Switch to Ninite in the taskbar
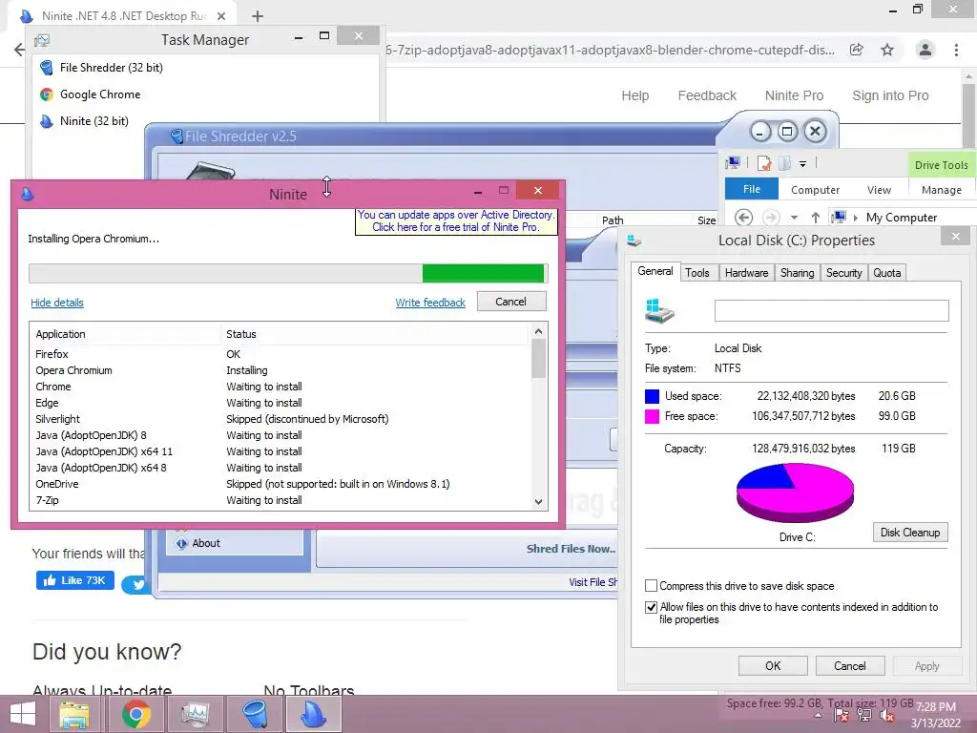This screenshot has width=977, height=733. pos(313,714)
